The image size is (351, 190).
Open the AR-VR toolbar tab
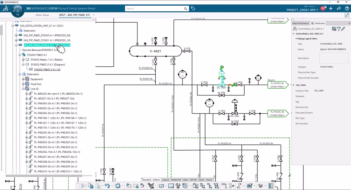(193, 180)
